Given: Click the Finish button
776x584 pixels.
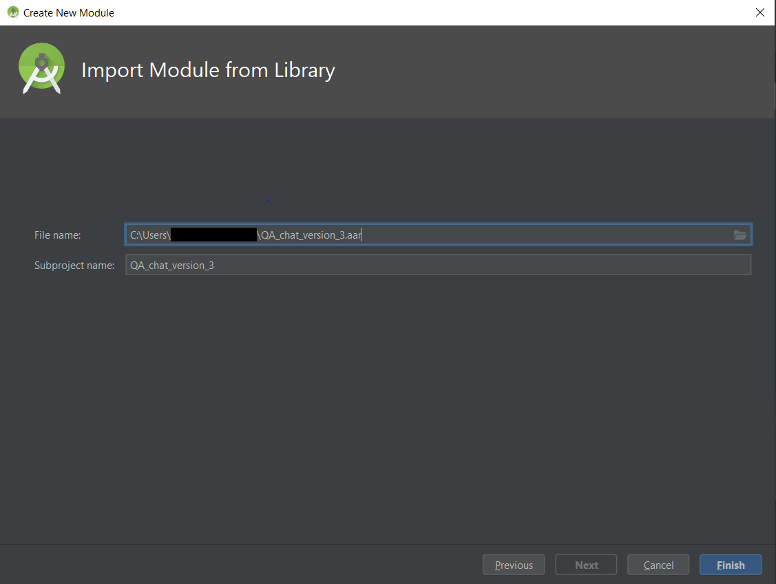Looking at the screenshot, I should tap(731, 565).
